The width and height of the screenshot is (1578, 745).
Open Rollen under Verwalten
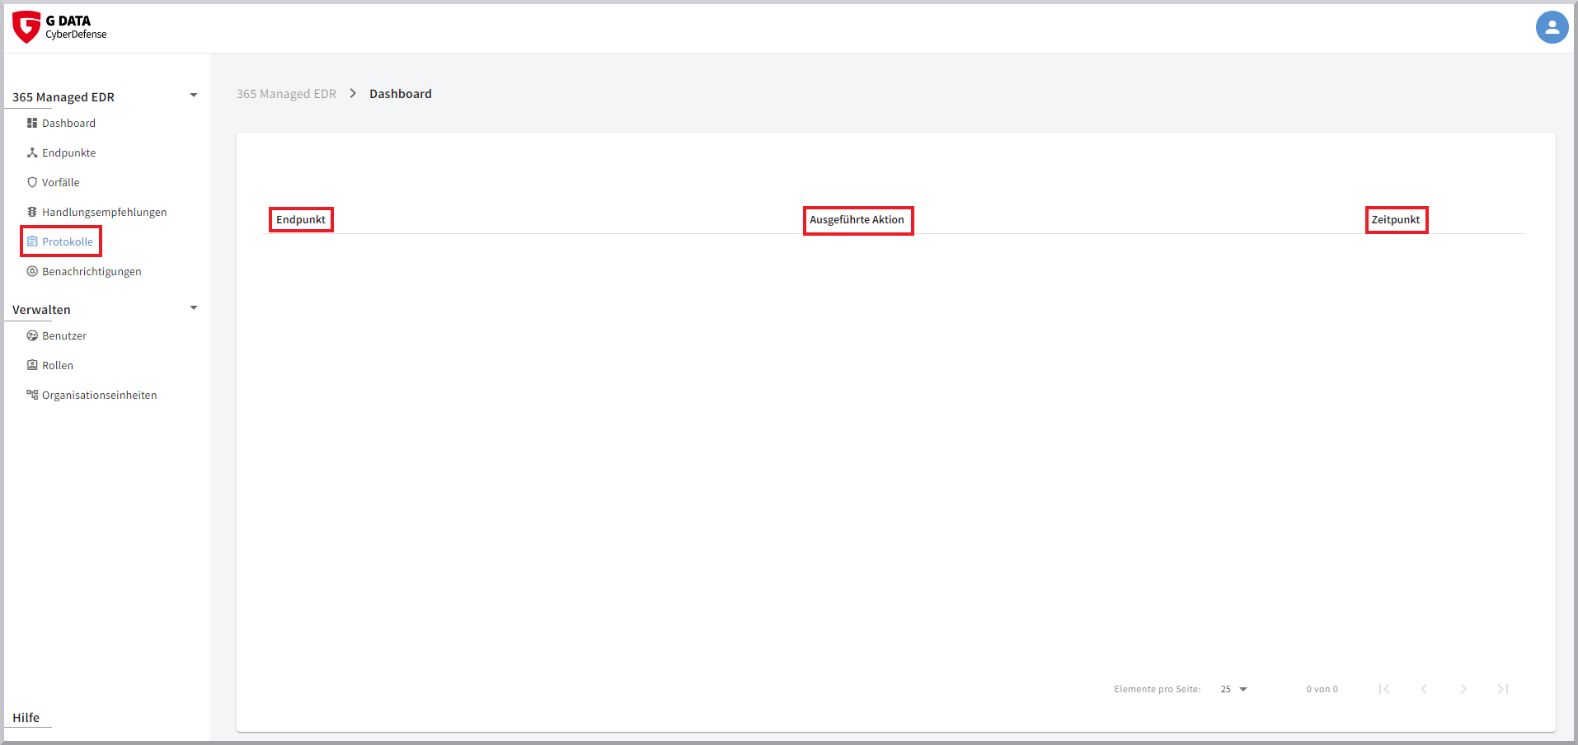click(58, 365)
